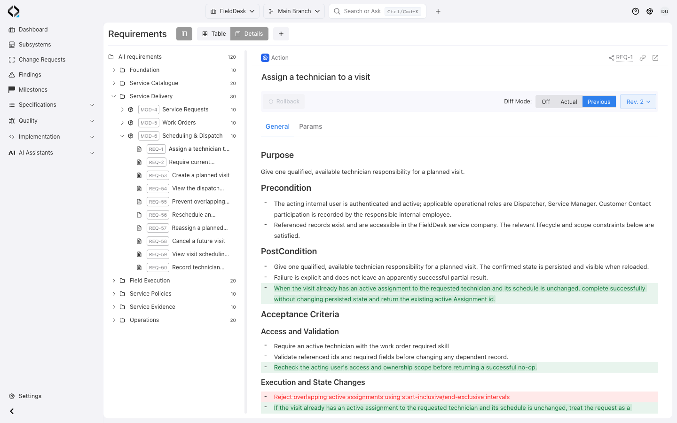Open requirement in new window icon
This screenshot has width=677, height=423.
pyautogui.click(x=655, y=58)
